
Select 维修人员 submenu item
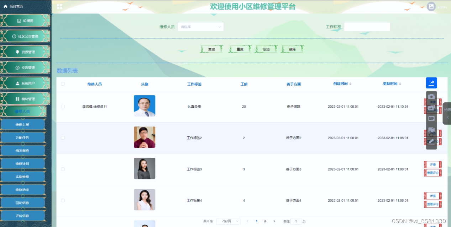click(23, 111)
